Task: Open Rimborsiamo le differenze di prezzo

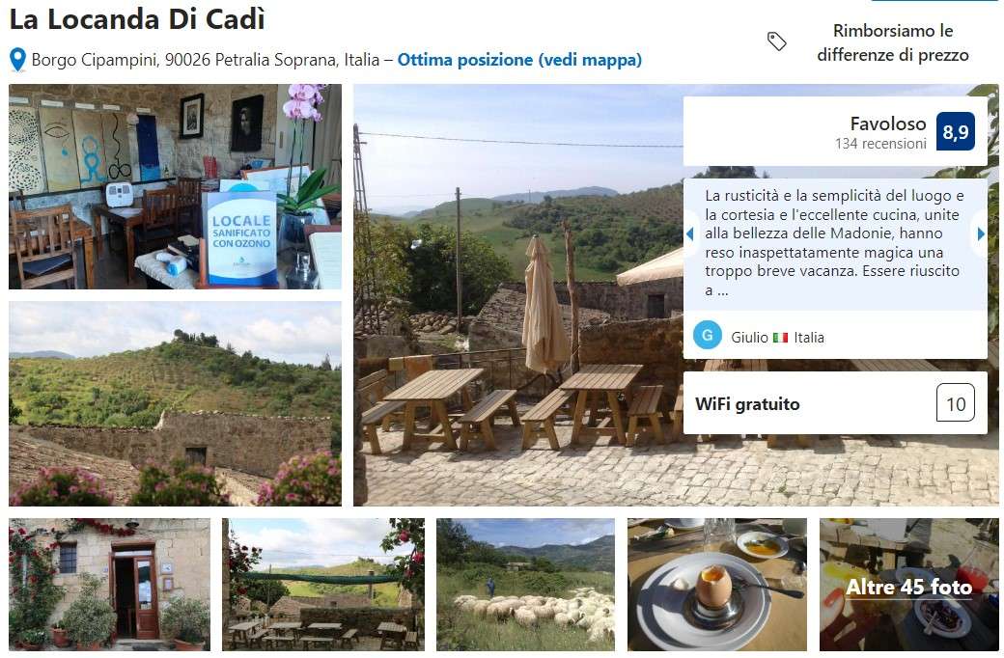Action: coord(893,42)
